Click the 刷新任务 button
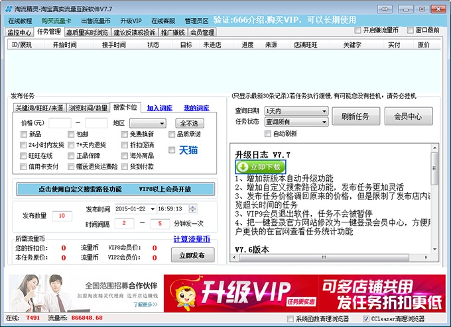451x327 pixels. click(355, 117)
